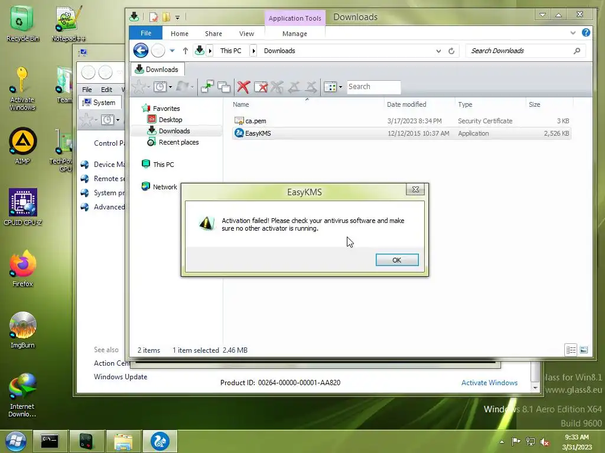This screenshot has height=453, width=605.
Task: Close the EasyKMS error dialog
Action: coord(415,189)
